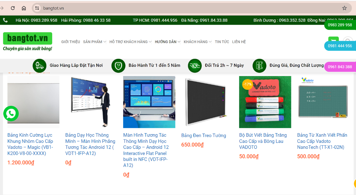Click the bangtot.vn logo
The image size is (356, 195).
point(28,41)
